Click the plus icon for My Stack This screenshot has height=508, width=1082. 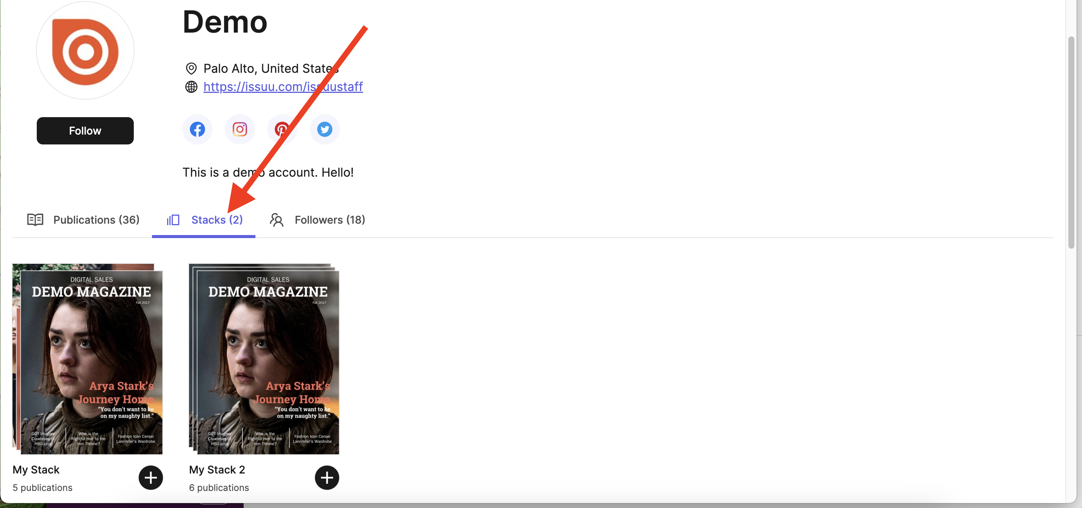[151, 478]
